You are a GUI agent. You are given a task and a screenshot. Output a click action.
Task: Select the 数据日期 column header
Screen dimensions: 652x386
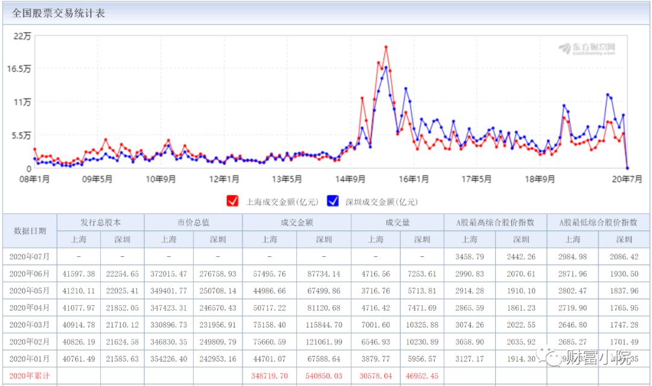[x=29, y=230]
